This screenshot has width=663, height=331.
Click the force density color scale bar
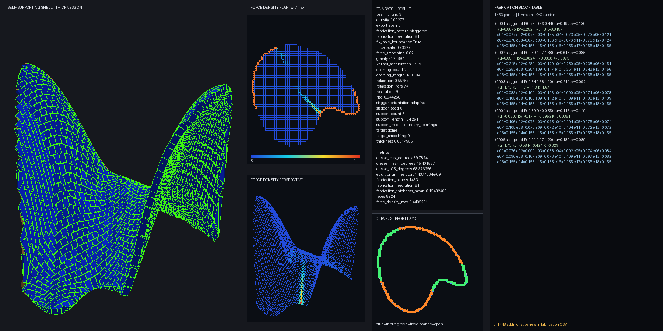(x=306, y=156)
